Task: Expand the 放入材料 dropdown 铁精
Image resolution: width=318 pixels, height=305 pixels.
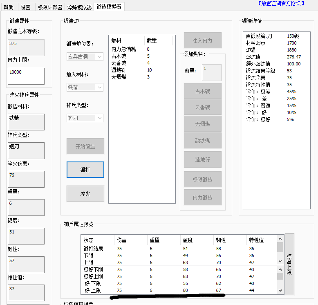Action: click(85, 87)
